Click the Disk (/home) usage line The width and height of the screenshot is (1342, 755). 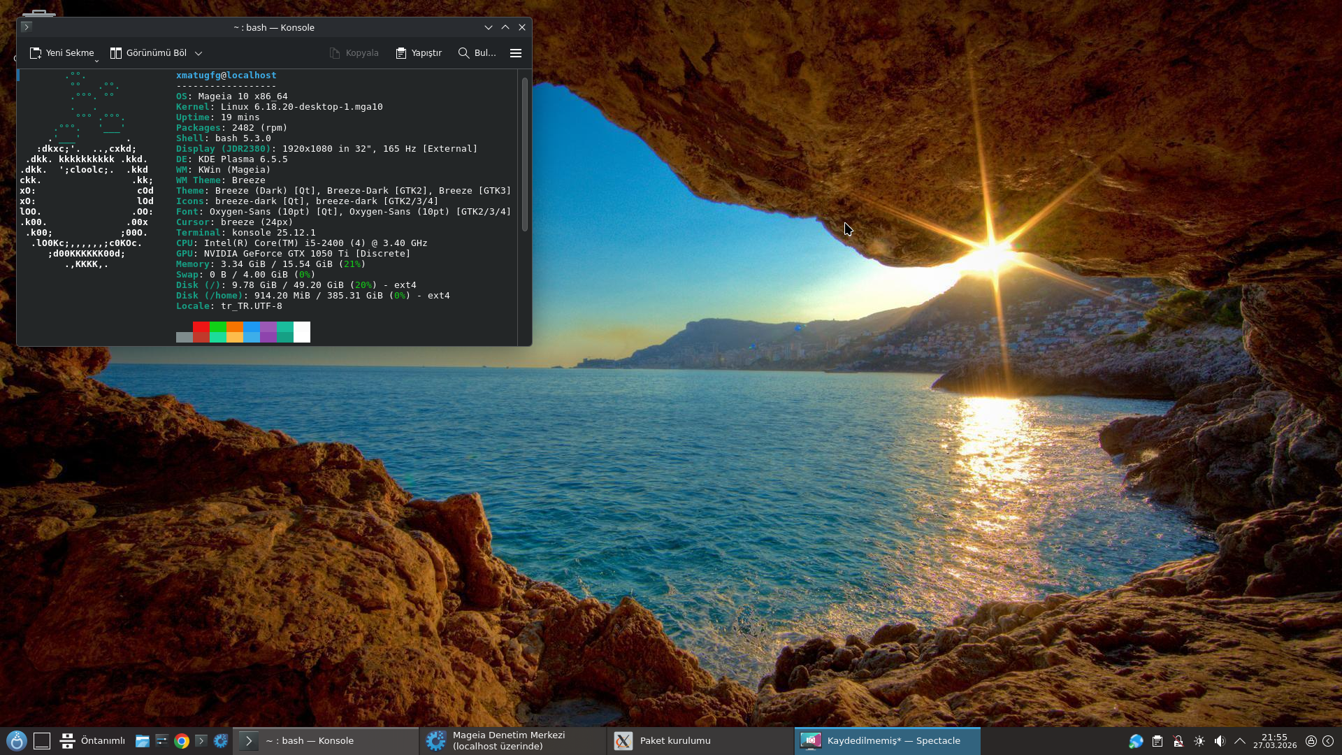click(313, 296)
